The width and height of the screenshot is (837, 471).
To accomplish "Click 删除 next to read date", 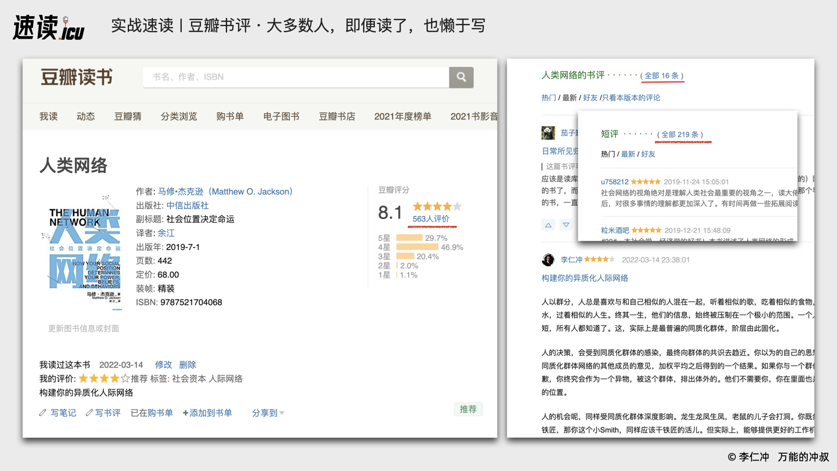I will tap(187, 365).
